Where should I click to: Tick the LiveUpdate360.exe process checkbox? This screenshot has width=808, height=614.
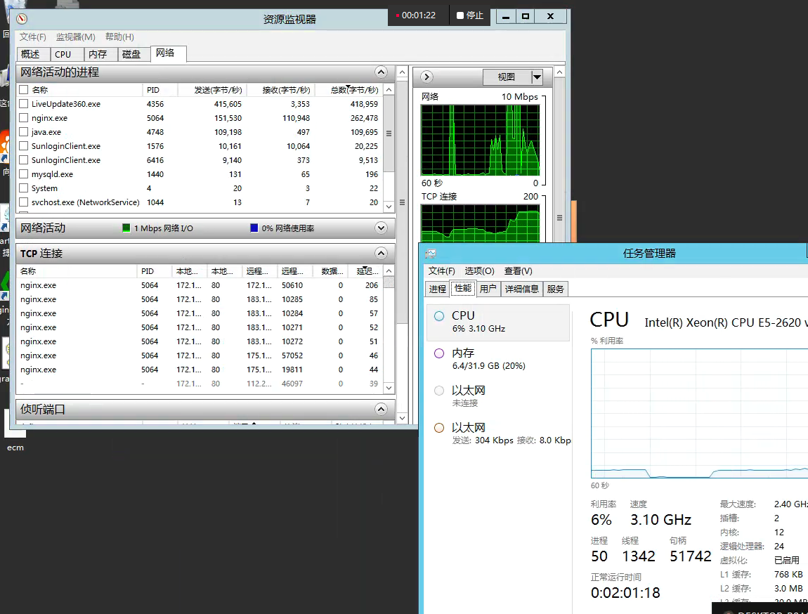[24, 103]
